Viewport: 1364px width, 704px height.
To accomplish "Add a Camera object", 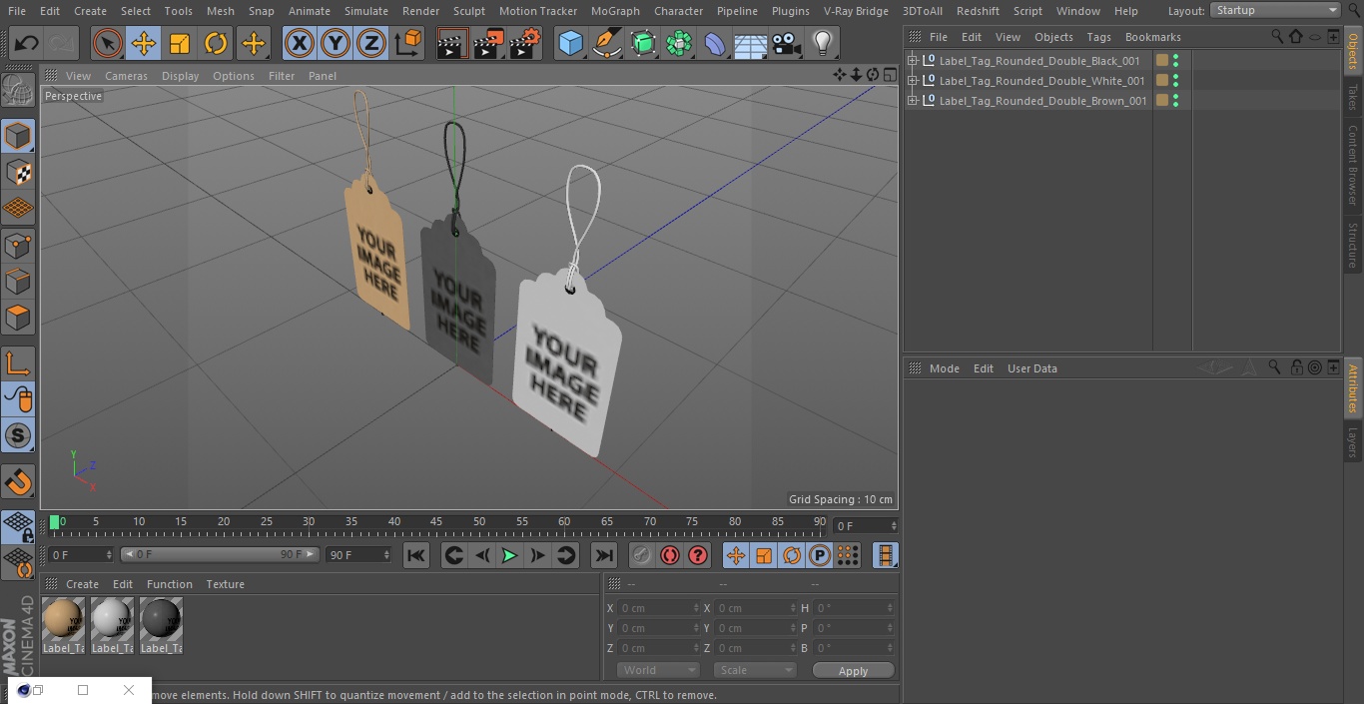I will pyautogui.click(x=787, y=44).
